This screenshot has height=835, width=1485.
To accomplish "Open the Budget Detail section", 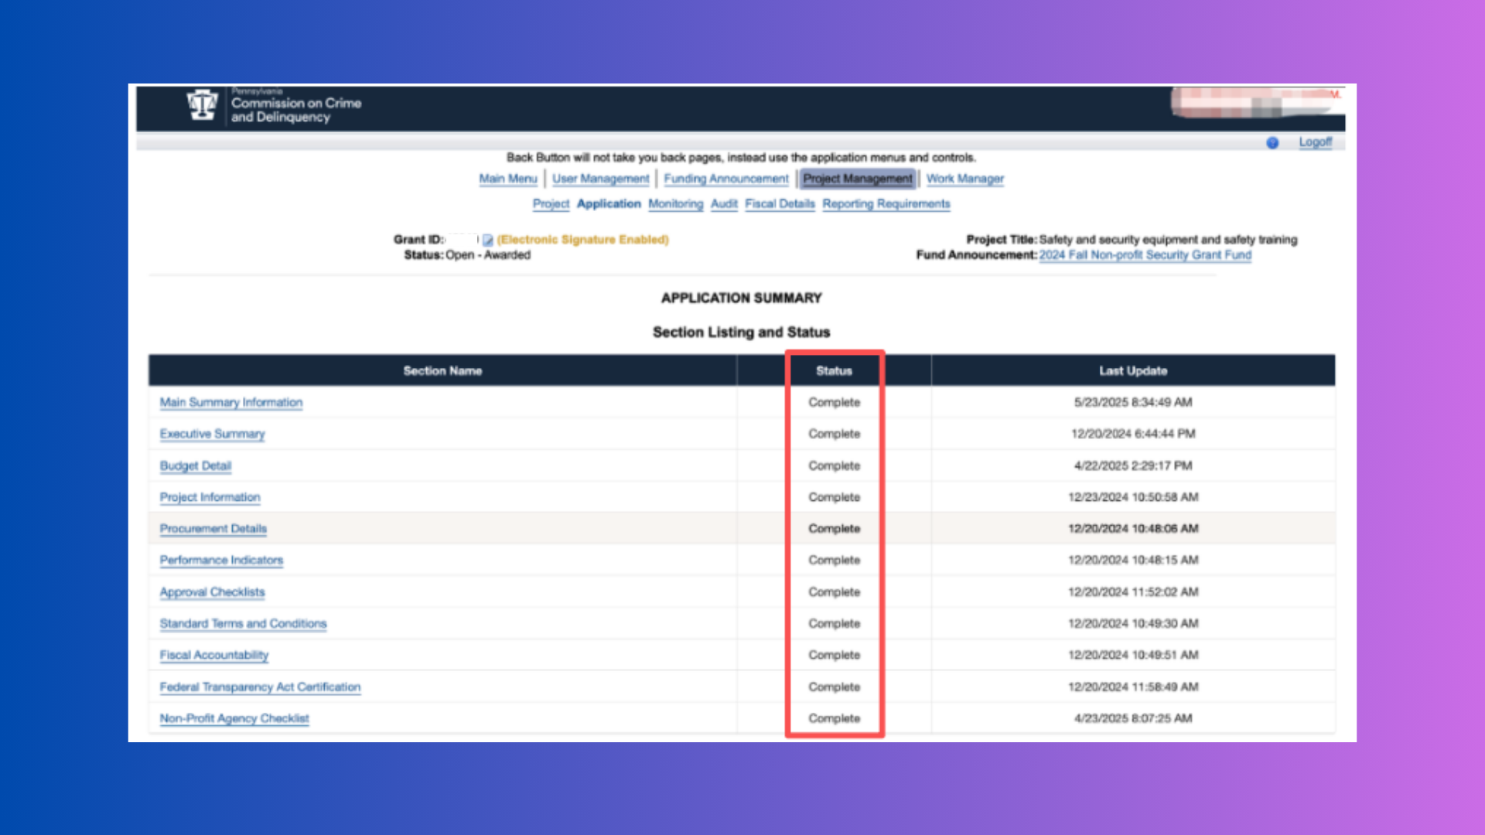I will click(195, 466).
